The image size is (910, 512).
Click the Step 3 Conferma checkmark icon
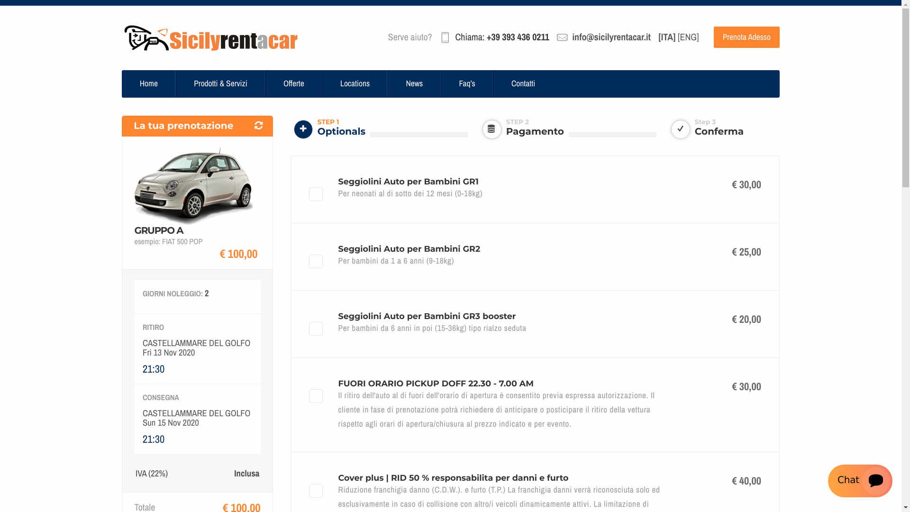tap(681, 129)
